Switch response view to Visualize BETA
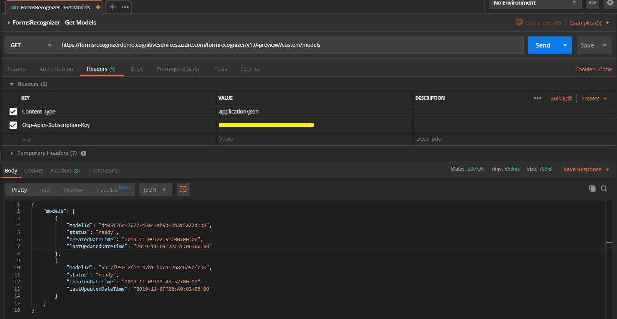617x319 pixels. click(113, 189)
